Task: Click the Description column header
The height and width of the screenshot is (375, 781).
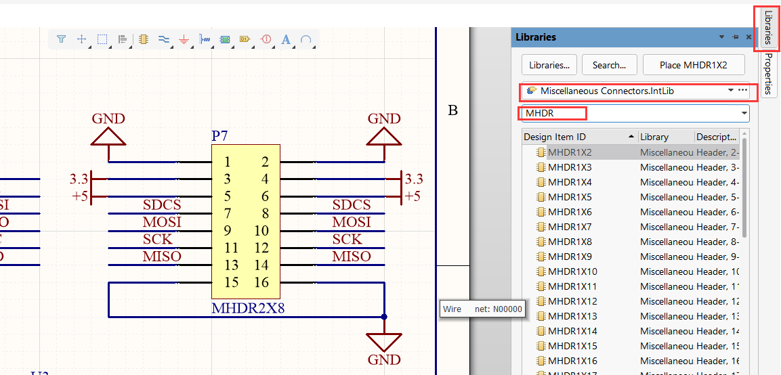Action: pyautogui.click(x=717, y=137)
